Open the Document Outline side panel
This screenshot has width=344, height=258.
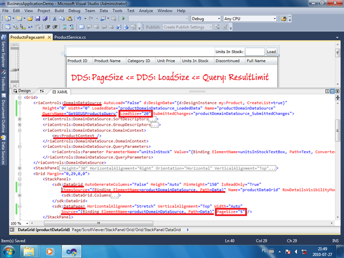coord(3,113)
